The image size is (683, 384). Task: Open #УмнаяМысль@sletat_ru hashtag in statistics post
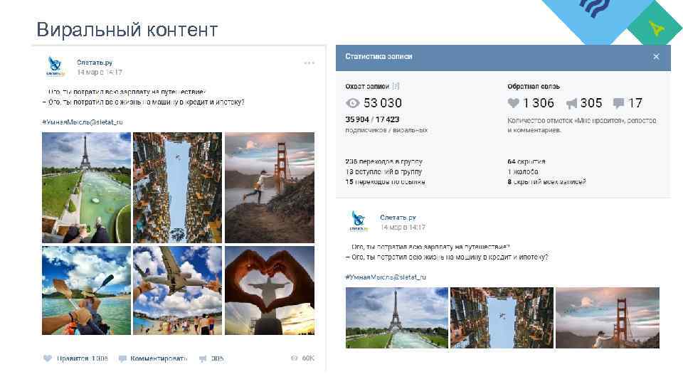pyautogui.click(x=386, y=277)
